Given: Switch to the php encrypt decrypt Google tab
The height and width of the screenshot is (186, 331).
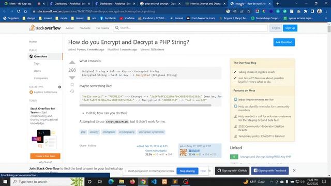Looking at the screenshot, I should (x=160, y=4).
